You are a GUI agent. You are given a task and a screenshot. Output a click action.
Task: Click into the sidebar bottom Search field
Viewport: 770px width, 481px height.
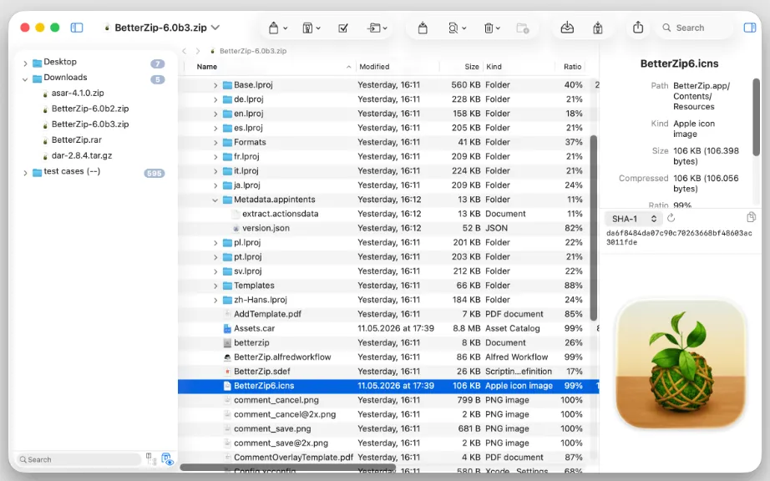tap(79, 459)
